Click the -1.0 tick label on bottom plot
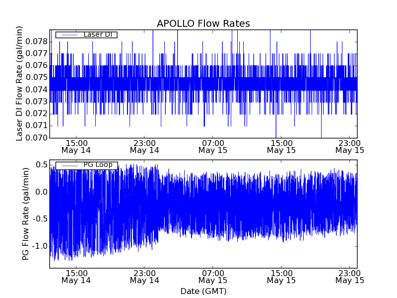 [40, 246]
